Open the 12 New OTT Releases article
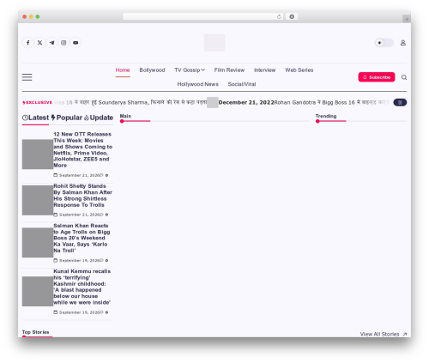429x363 pixels. click(82, 149)
